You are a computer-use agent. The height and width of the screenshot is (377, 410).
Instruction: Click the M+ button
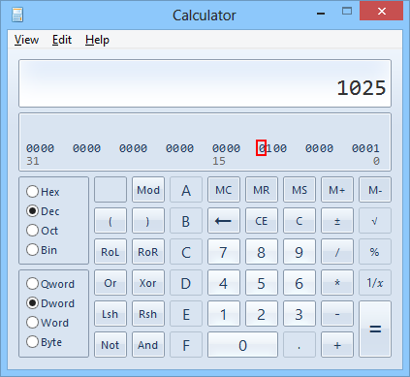coord(337,190)
